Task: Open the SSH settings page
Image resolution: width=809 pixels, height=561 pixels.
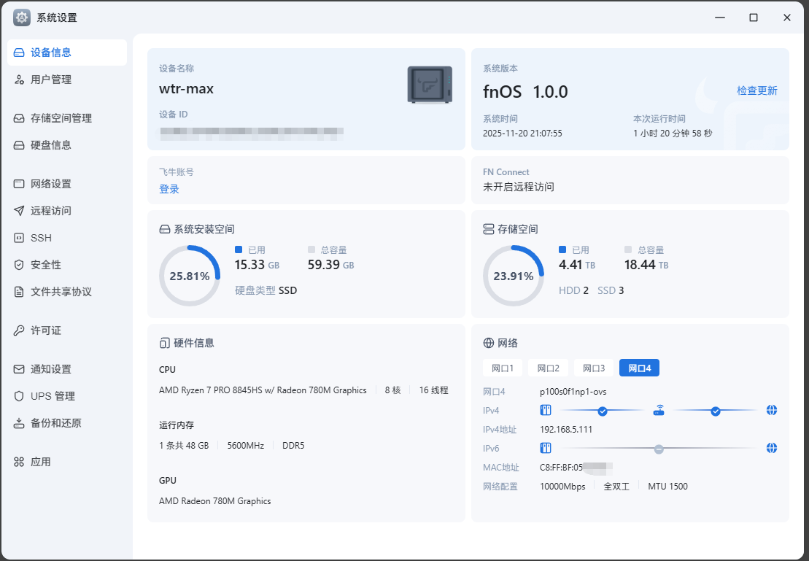Action: click(41, 238)
